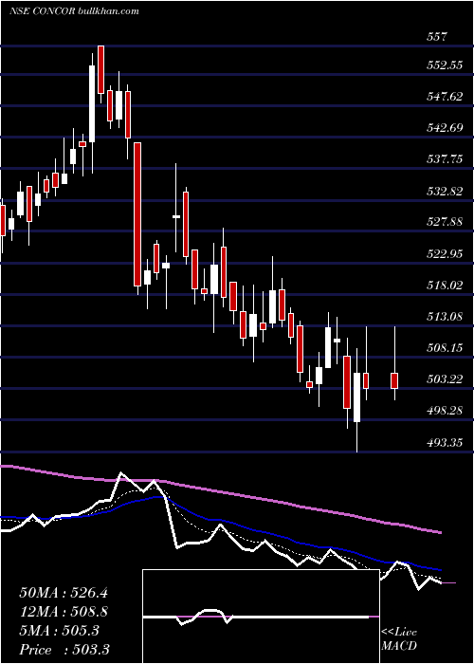Select the Price : 503.3 readout
The width and height of the screenshot is (474, 664).
click(64, 650)
